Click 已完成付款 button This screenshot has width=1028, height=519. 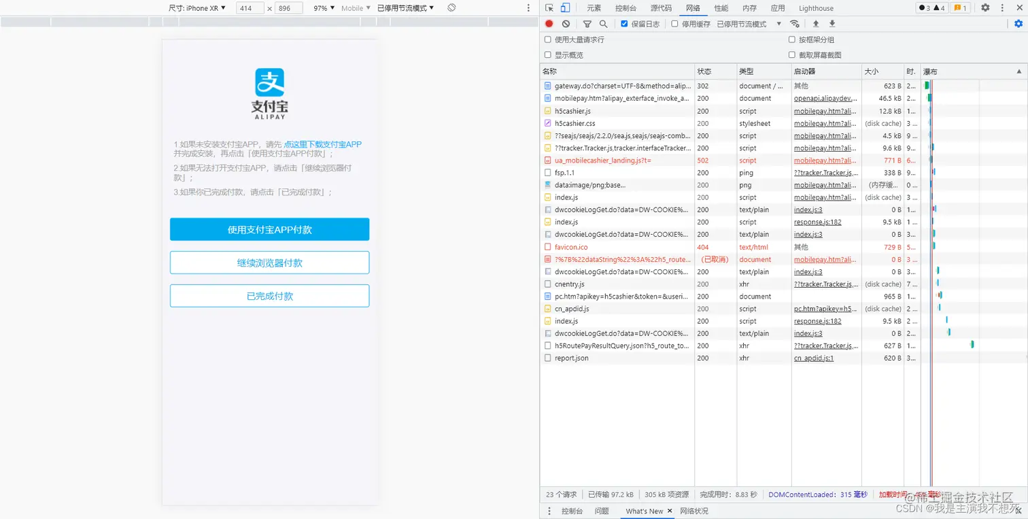(x=270, y=296)
